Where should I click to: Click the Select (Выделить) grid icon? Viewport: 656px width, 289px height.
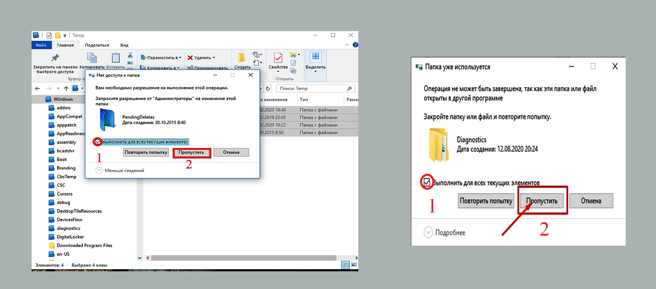[315, 57]
